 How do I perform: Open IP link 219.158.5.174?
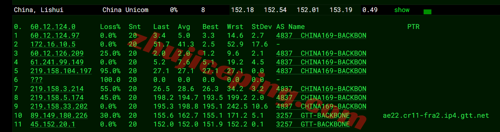click(x=57, y=98)
